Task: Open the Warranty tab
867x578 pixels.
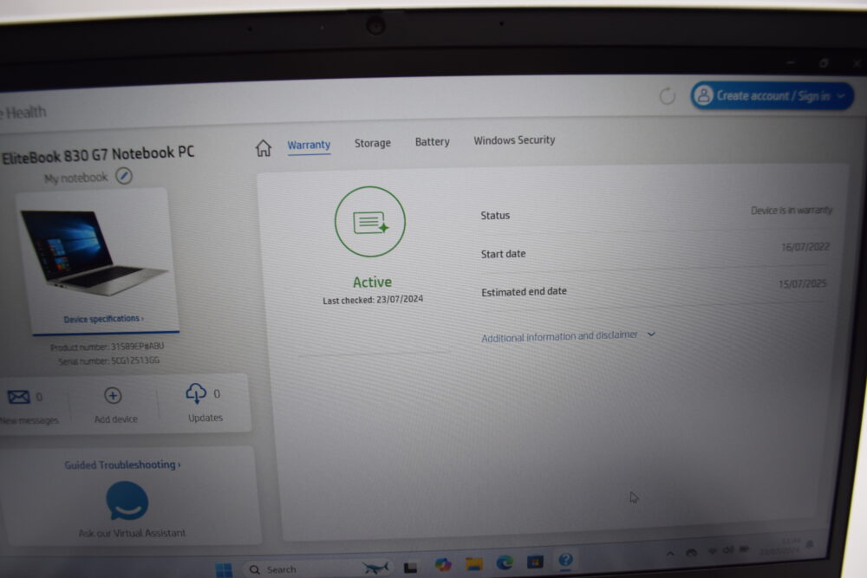Action: tap(309, 145)
